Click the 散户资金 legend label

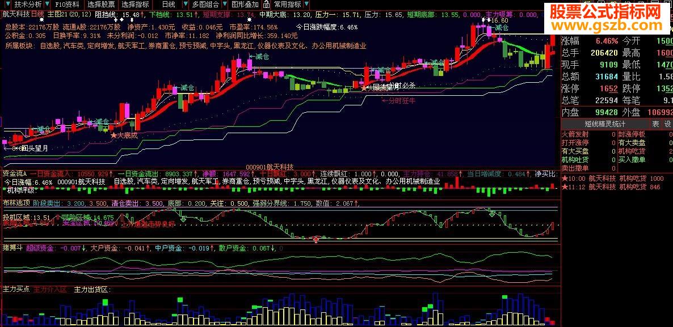coord(234,248)
